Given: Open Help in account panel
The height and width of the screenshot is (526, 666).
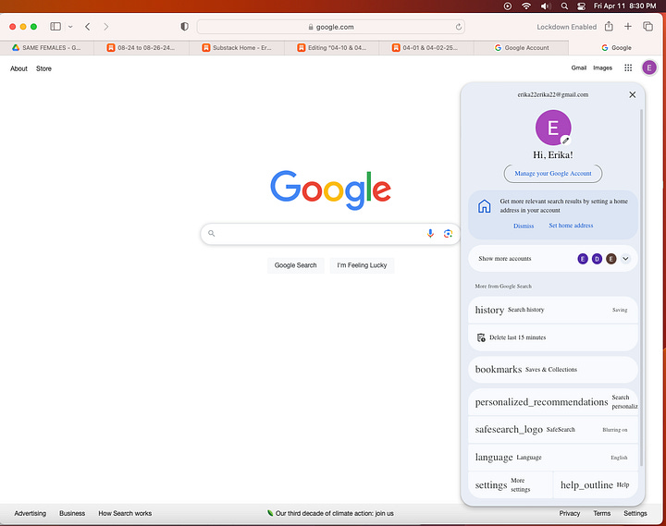Looking at the screenshot, I should point(596,484).
